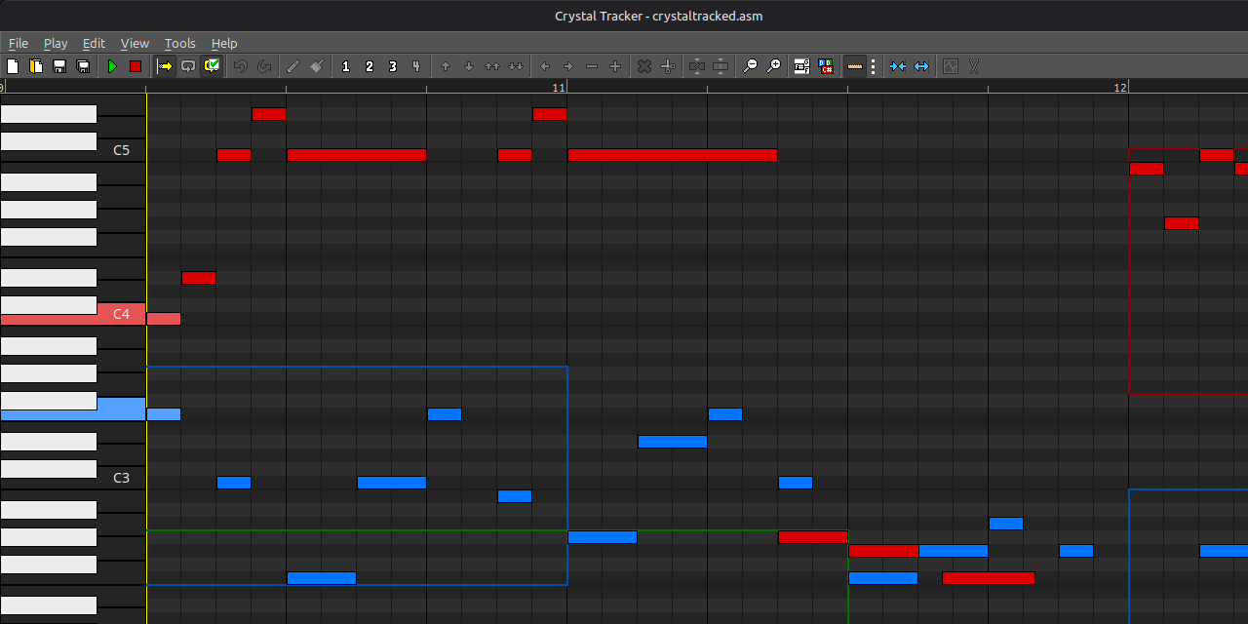Viewport: 1248px width, 624px height.
Task: Enable continuous loop playback
Action: [187, 66]
